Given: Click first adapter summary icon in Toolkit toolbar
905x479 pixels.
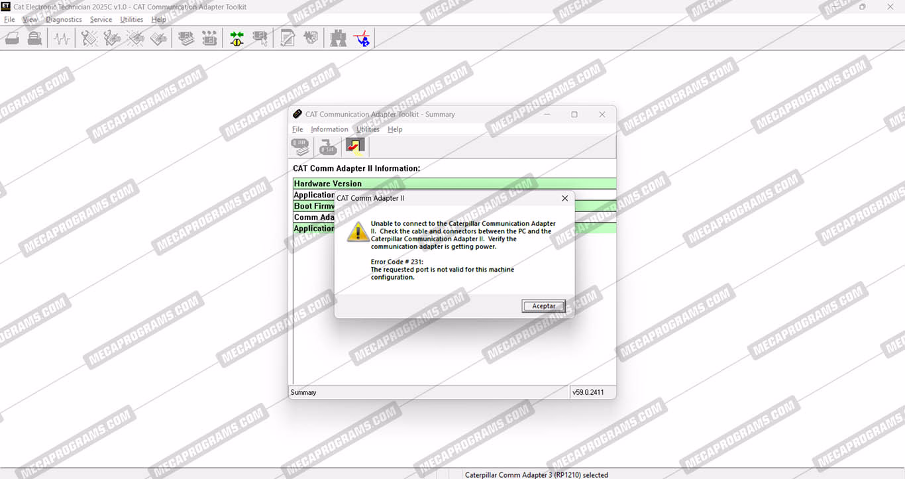Looking at the screenshot, I should point(300,146).
